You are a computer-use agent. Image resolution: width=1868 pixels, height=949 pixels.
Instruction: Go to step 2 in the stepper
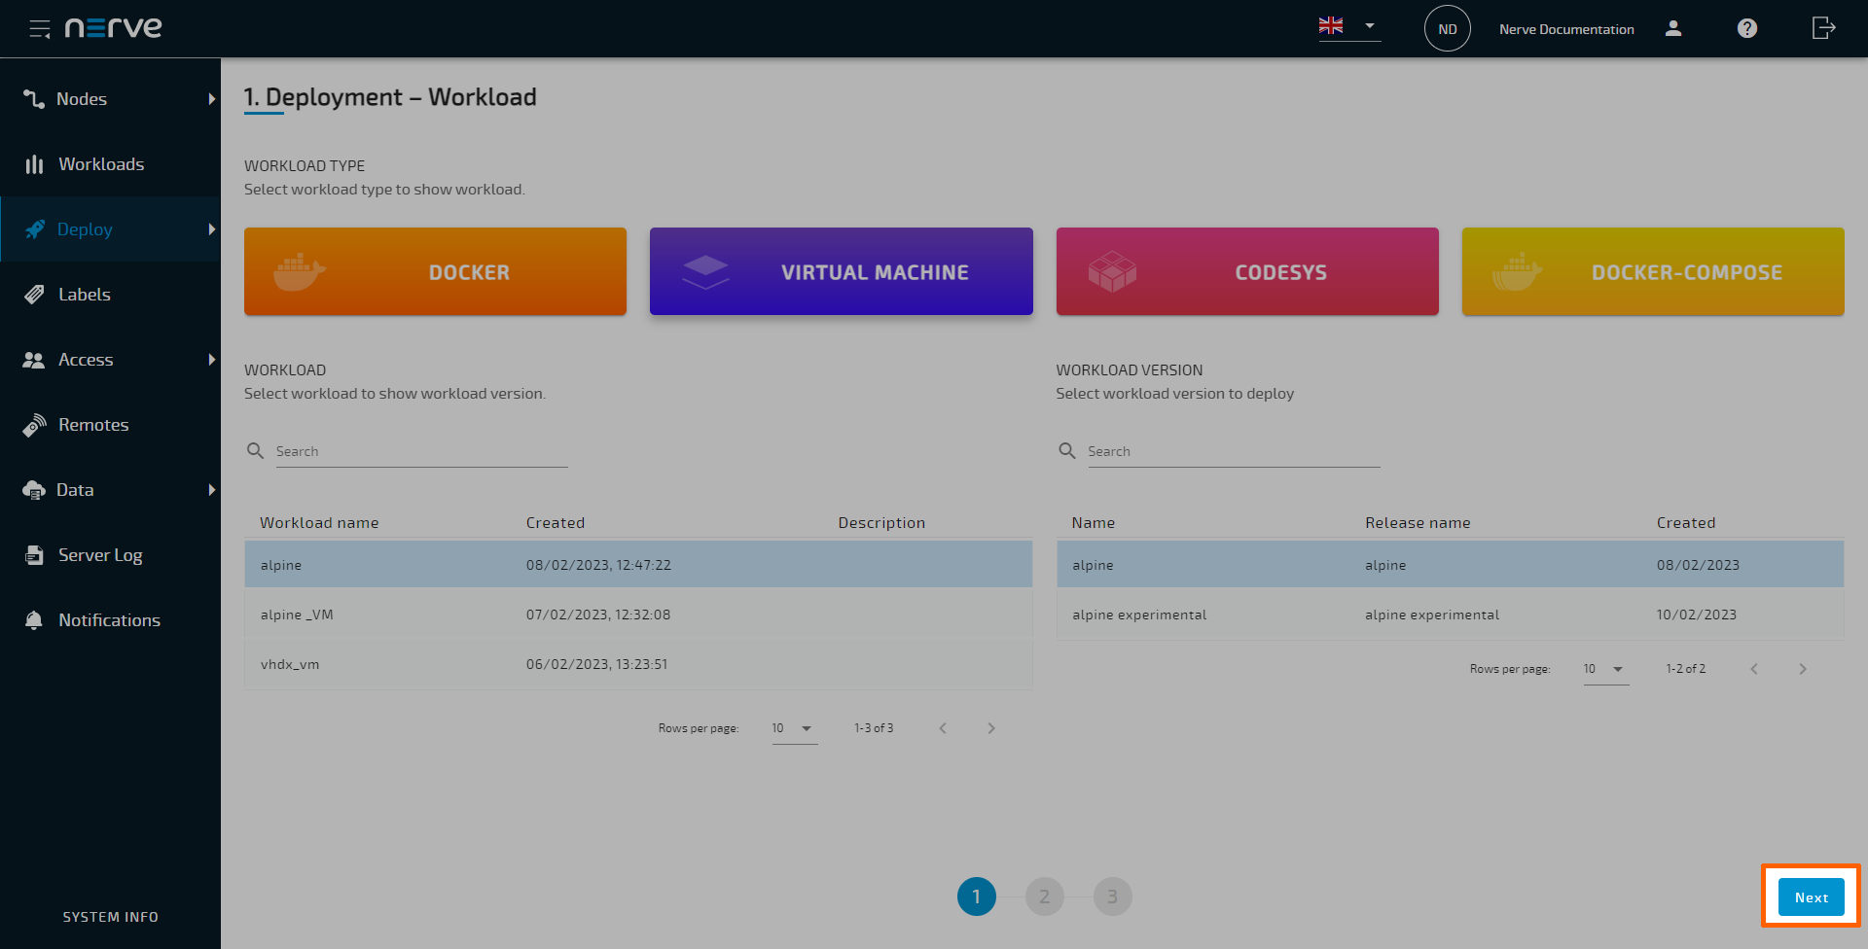(x=1044, y=896)
